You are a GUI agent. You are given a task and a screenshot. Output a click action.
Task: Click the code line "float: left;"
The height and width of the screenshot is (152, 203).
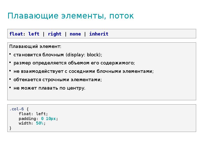pos(33,114)
